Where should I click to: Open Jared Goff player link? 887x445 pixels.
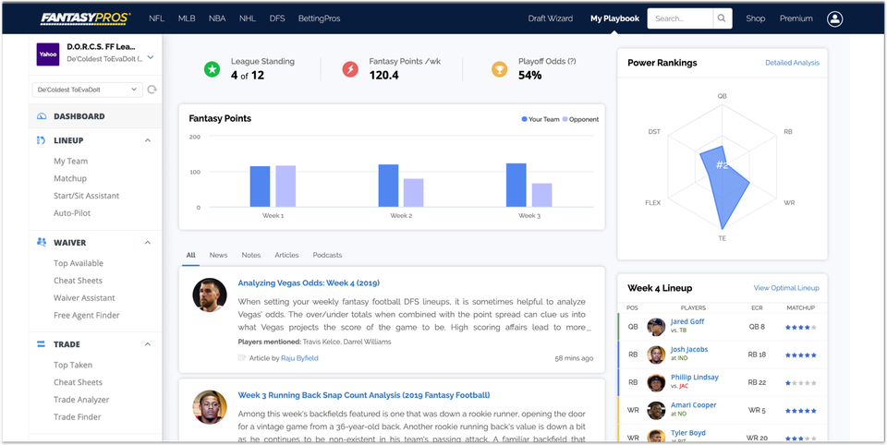[687, 321]
